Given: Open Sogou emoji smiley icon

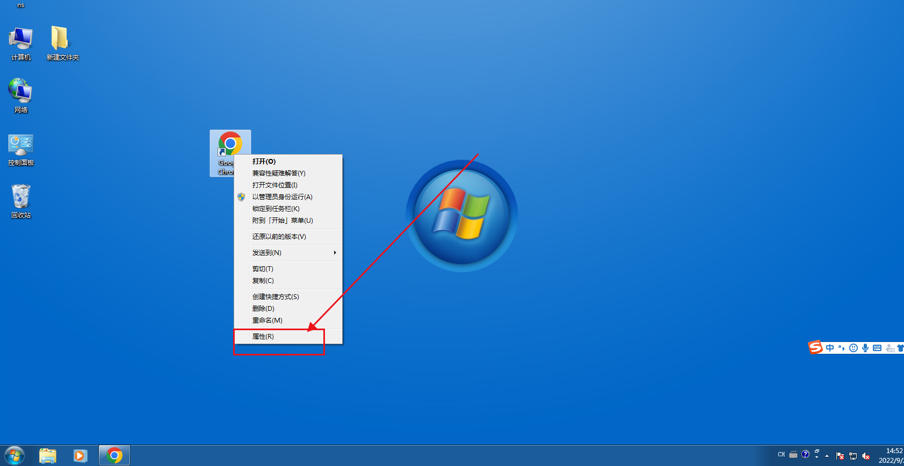Looking at the screenshot, I should 853,348.
